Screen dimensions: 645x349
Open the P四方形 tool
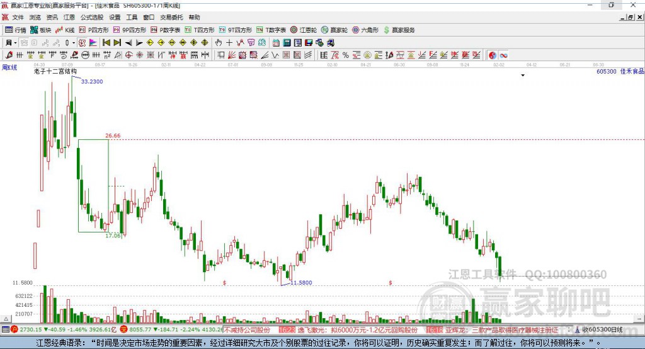[x=94, y=30]
